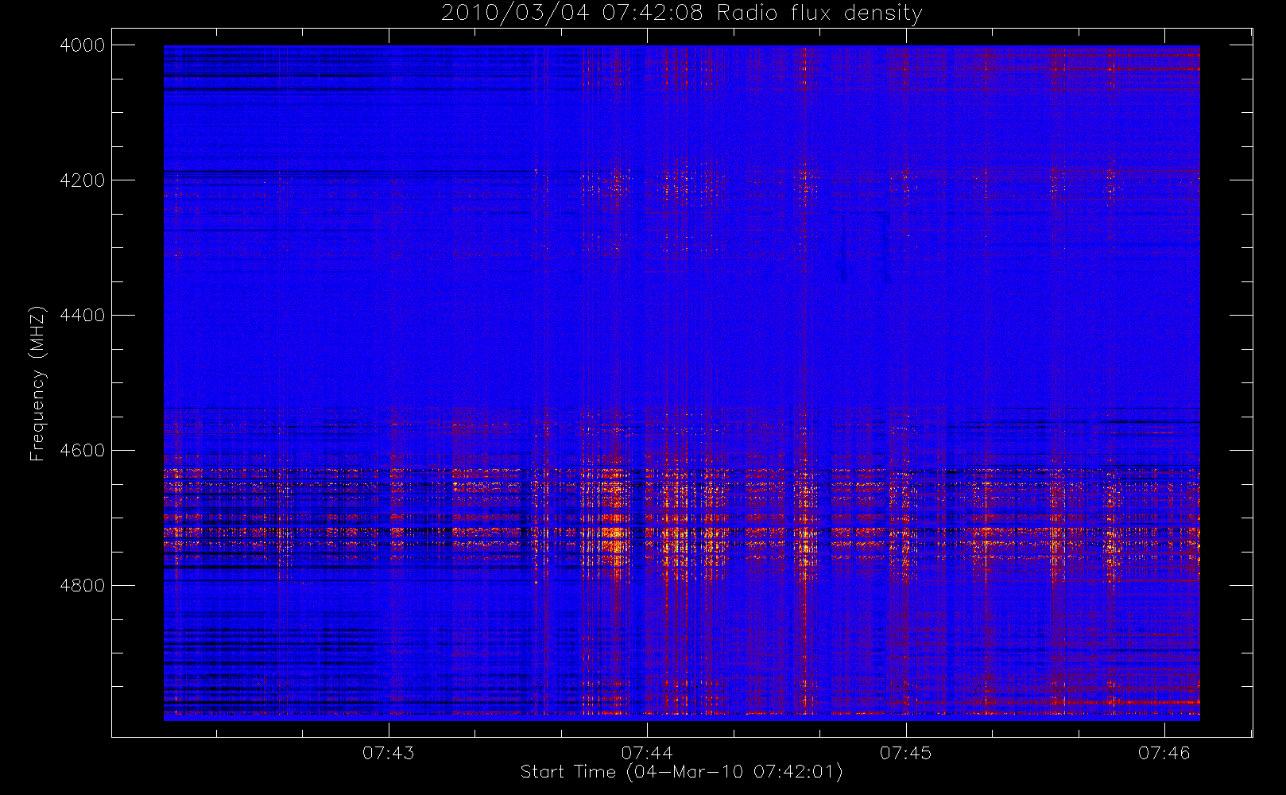Select the '4800' frequency axis label
This screenshot has width=1286, height=795.
pos(83,586)
